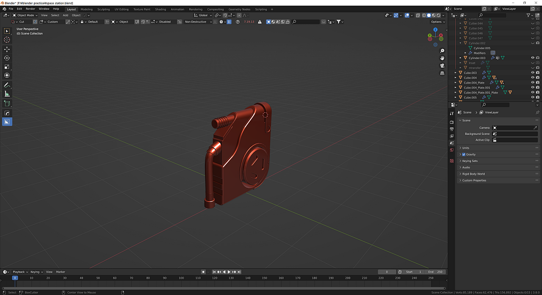Select Cube.004_Plate.001 in the outliner
Image resolution: width=542 pixels, height=295 pixels.
[477, 87]
